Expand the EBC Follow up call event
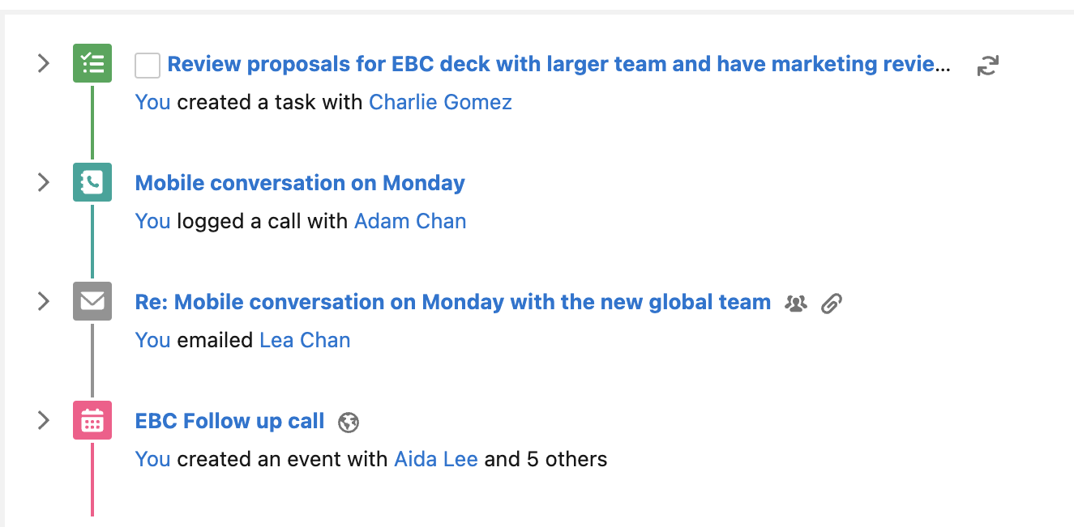The image size is (1074, 527). 44,421
